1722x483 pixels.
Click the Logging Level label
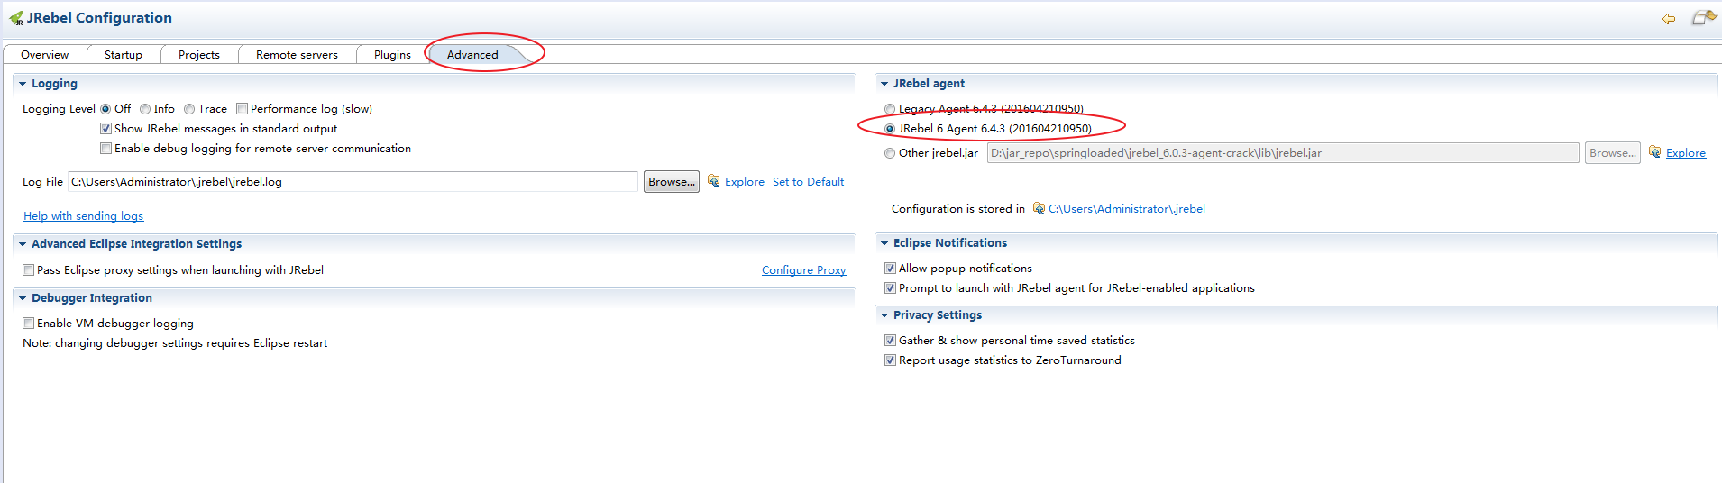point(59,109)
